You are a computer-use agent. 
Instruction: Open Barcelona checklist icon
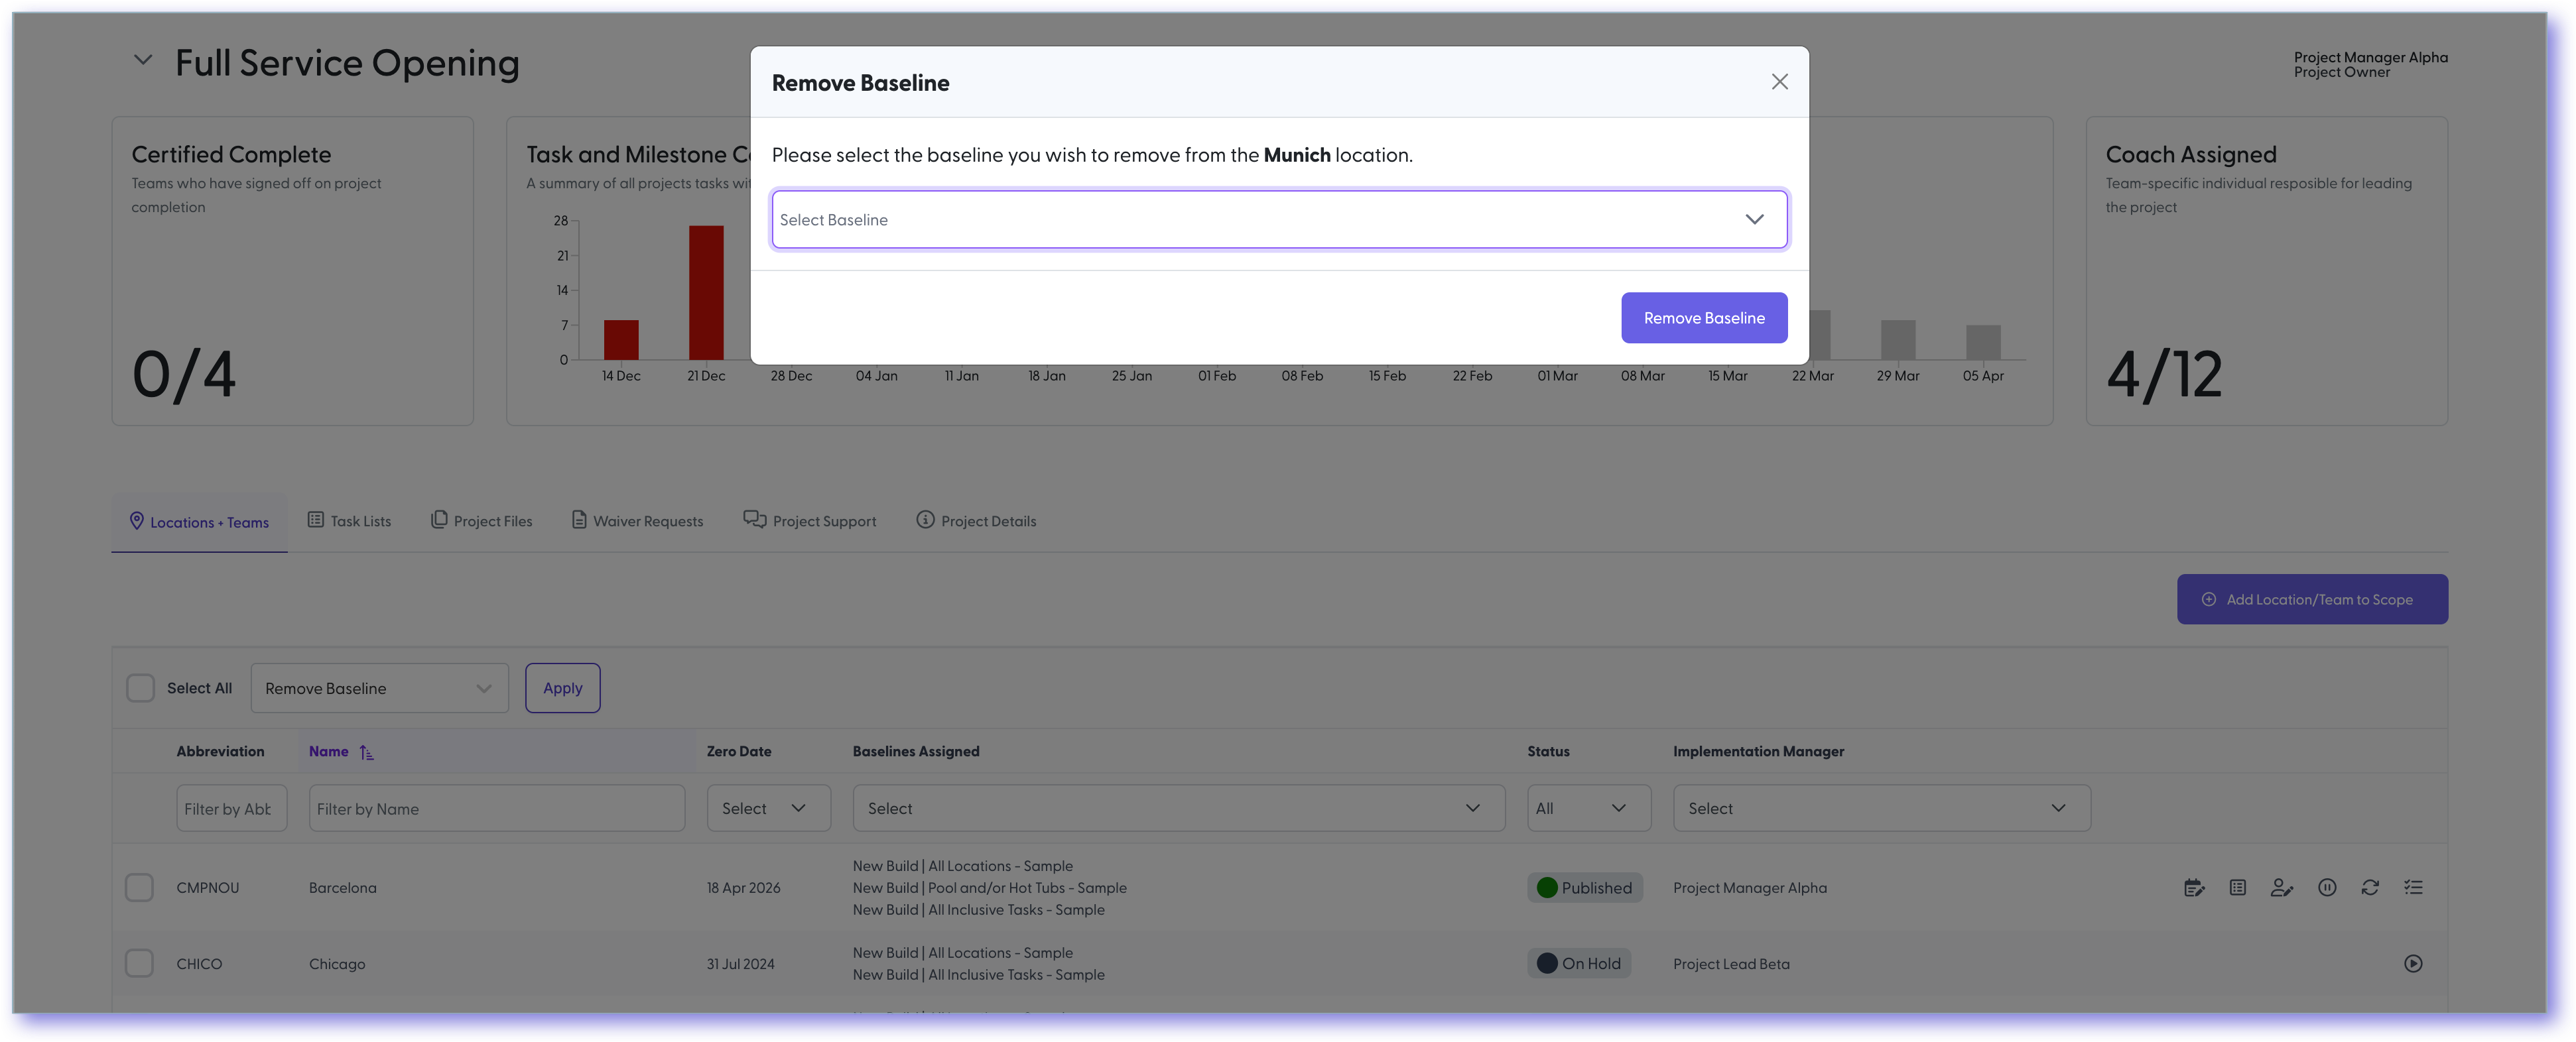tap(2413, 887)
